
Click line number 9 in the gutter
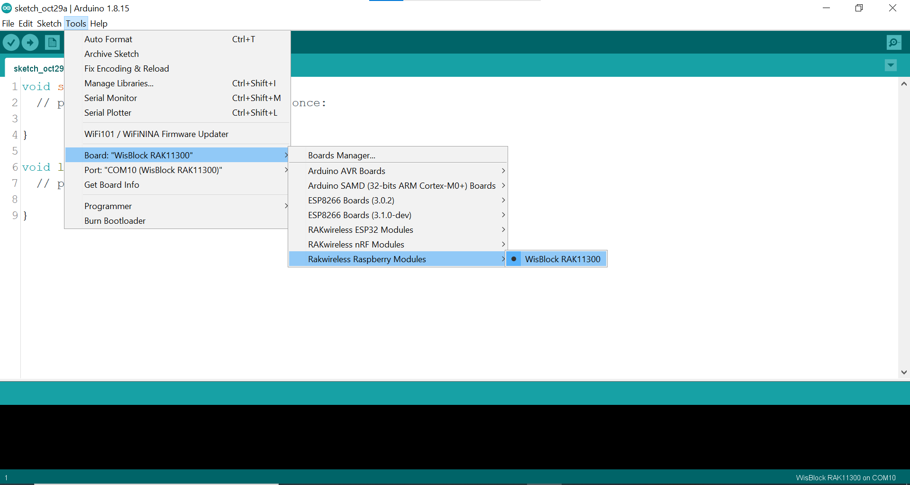click(x=15, y=215)
